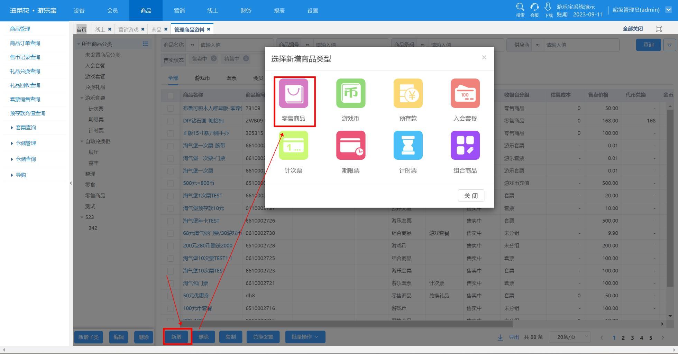Click the 供应商 input field
678x354 pixels.
pos(581,45)
